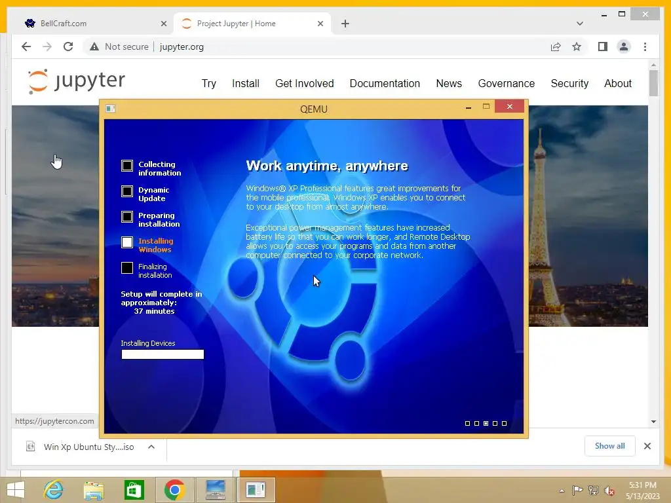This screenshot has width=671, height=503.
Task: Click the Work anytime, anywhere heading
Action: pyautogui.click(x=327, y=166)
